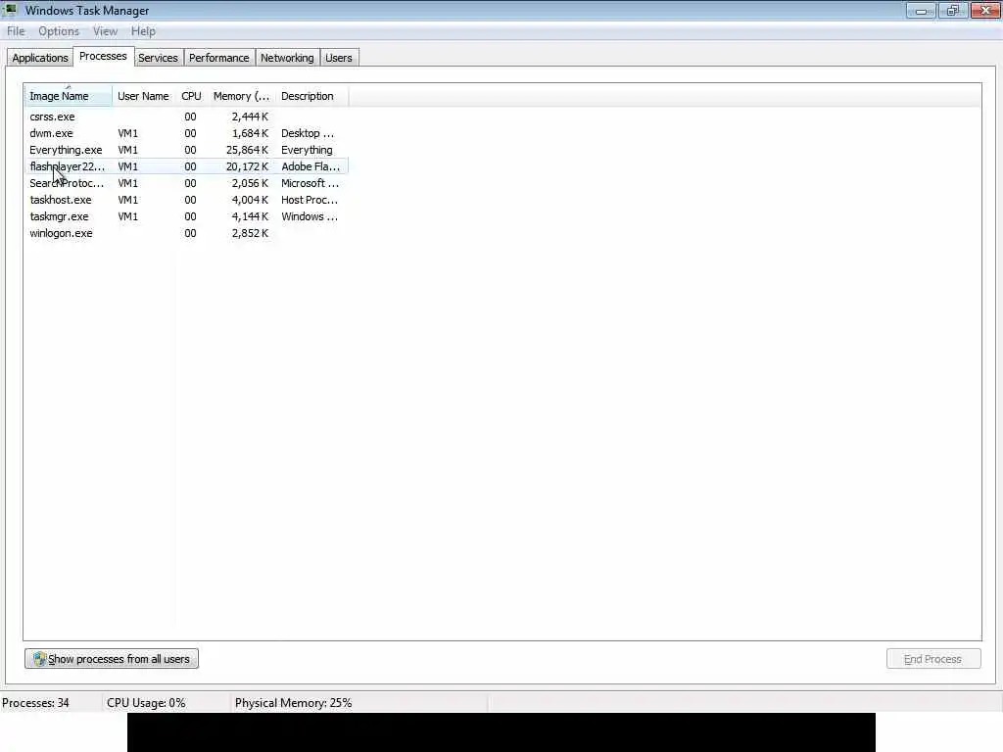Select the flashplayer22 process row
Screen dimensions: 1003x752
[x=186, y=166]
